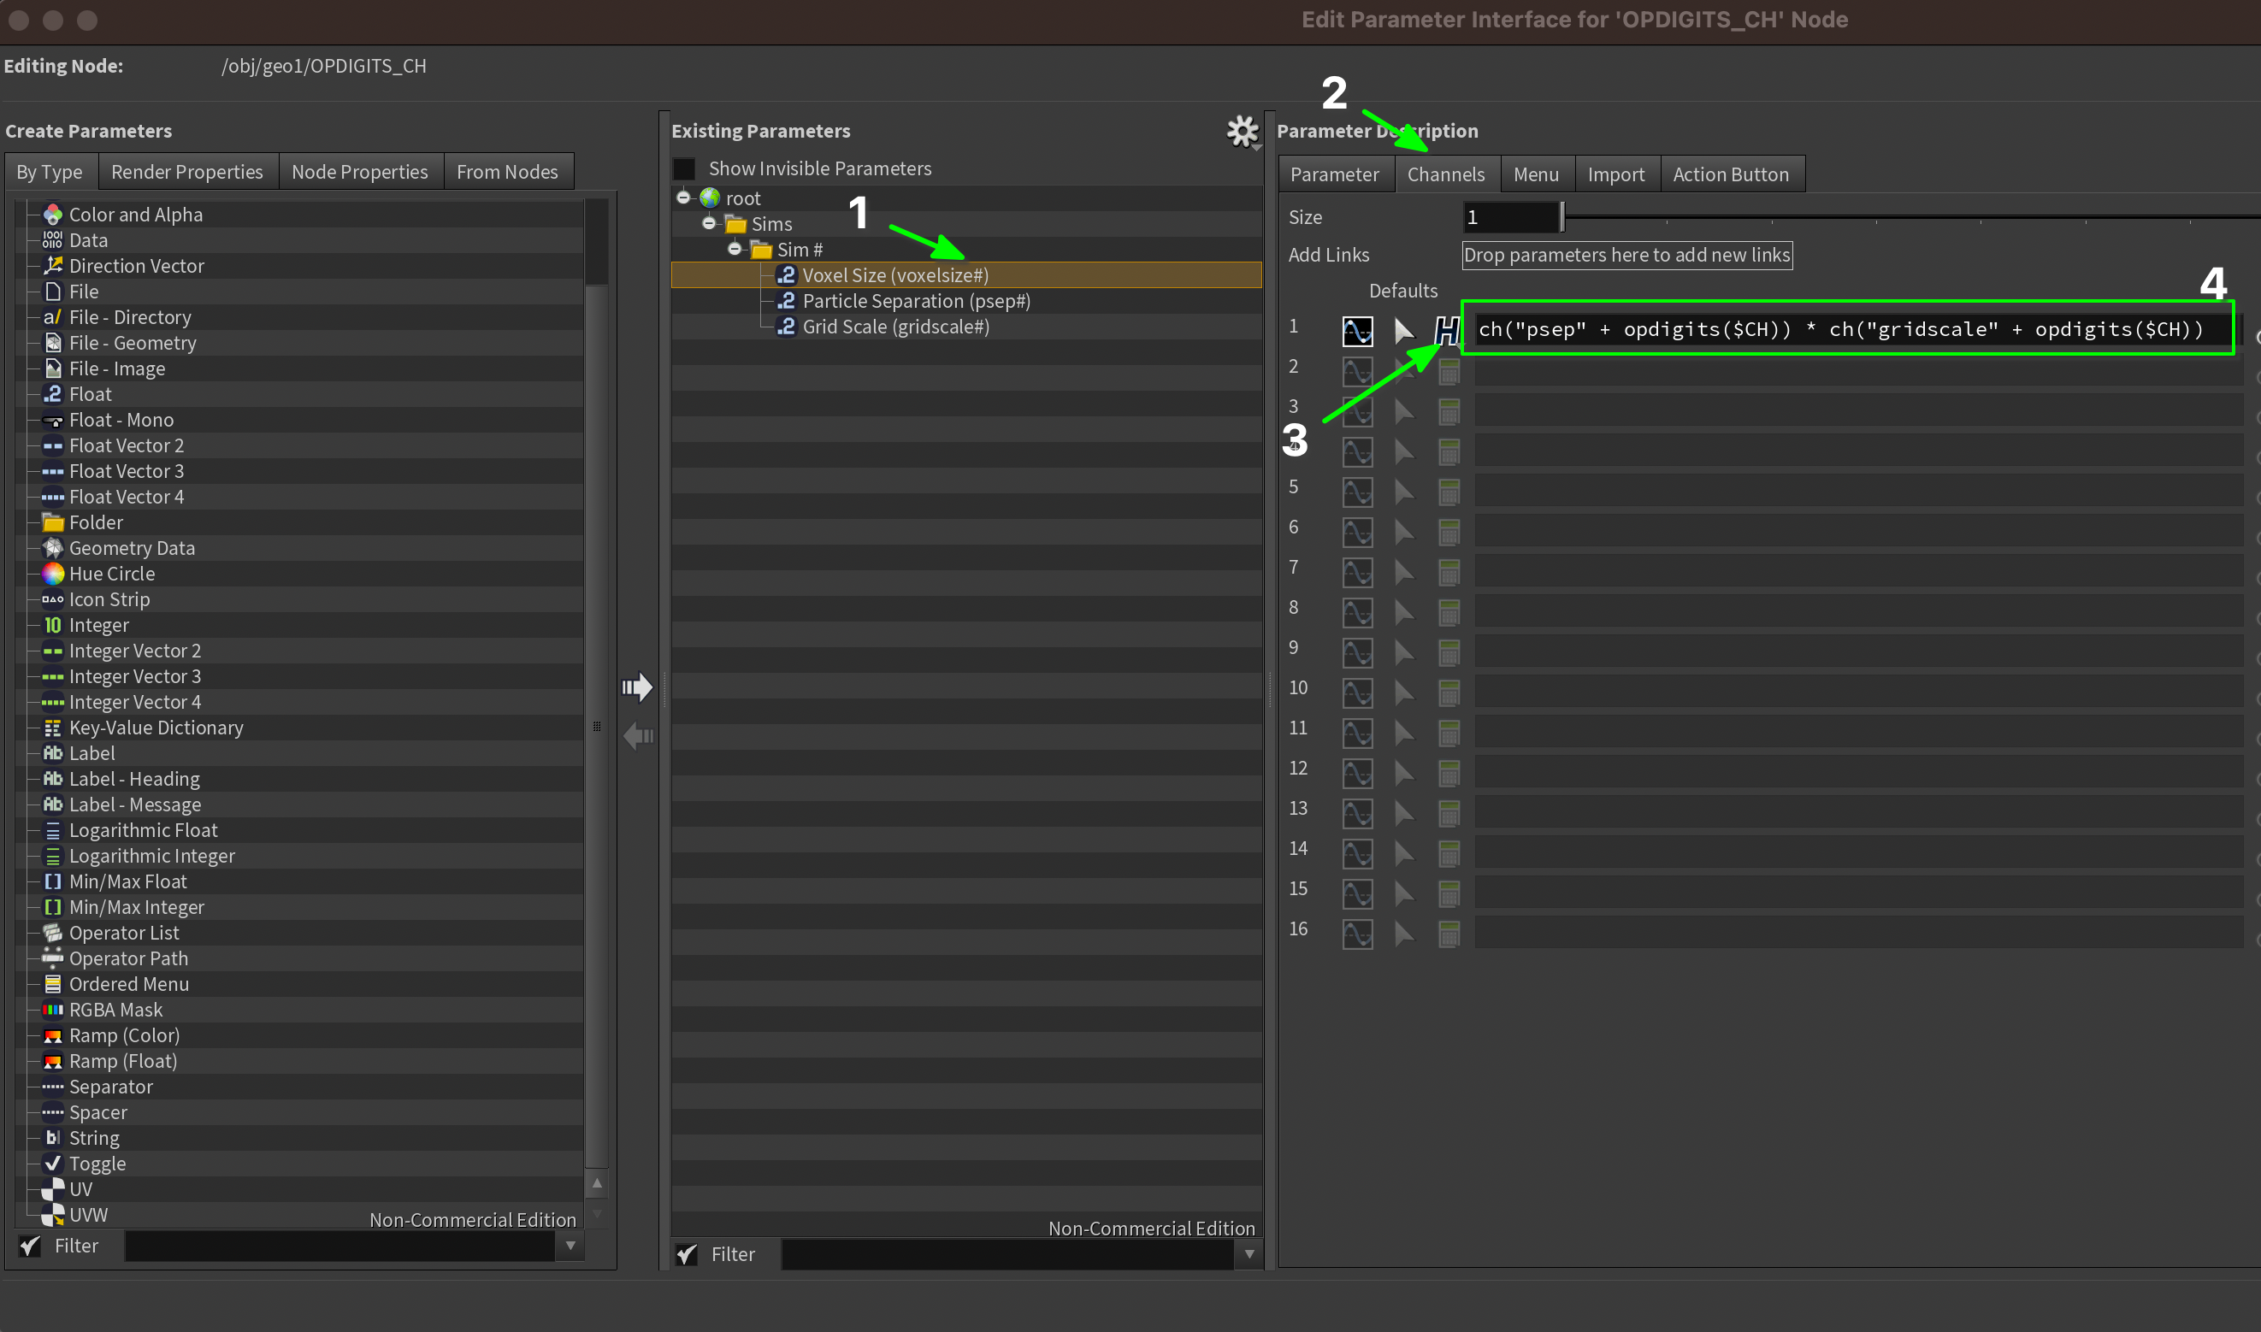This screenshot has height=1332, width=2261.
Task: Collapse the Sims folder
Action: click(709, 223)
